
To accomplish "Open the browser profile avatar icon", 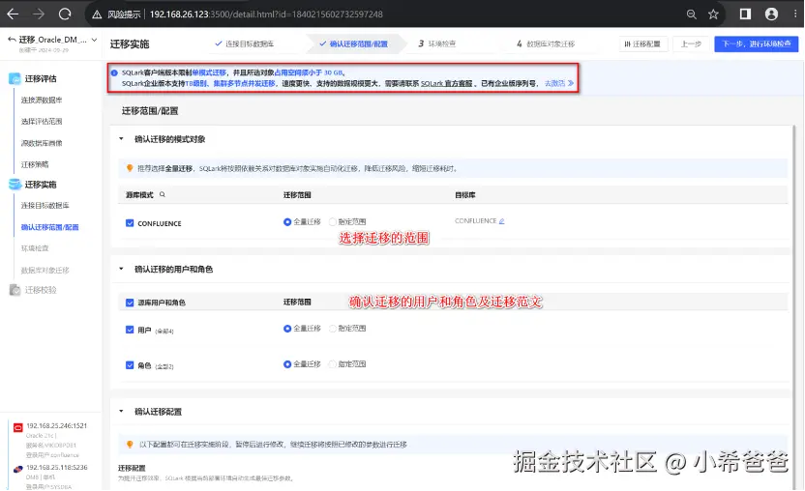I will point(771,14).
